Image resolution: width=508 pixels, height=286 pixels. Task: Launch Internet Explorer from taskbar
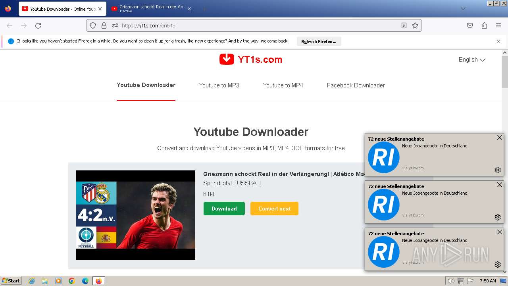click(31, 281)
